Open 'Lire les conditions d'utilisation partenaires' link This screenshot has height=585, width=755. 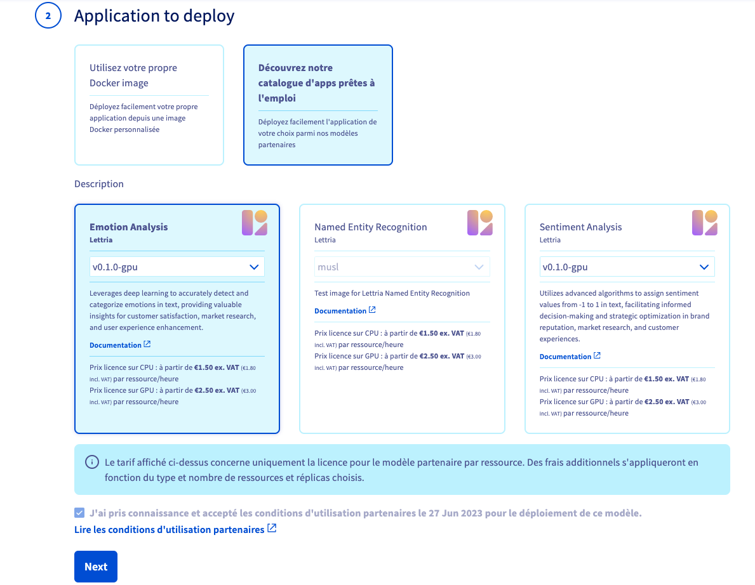click(x=169, y=529)
